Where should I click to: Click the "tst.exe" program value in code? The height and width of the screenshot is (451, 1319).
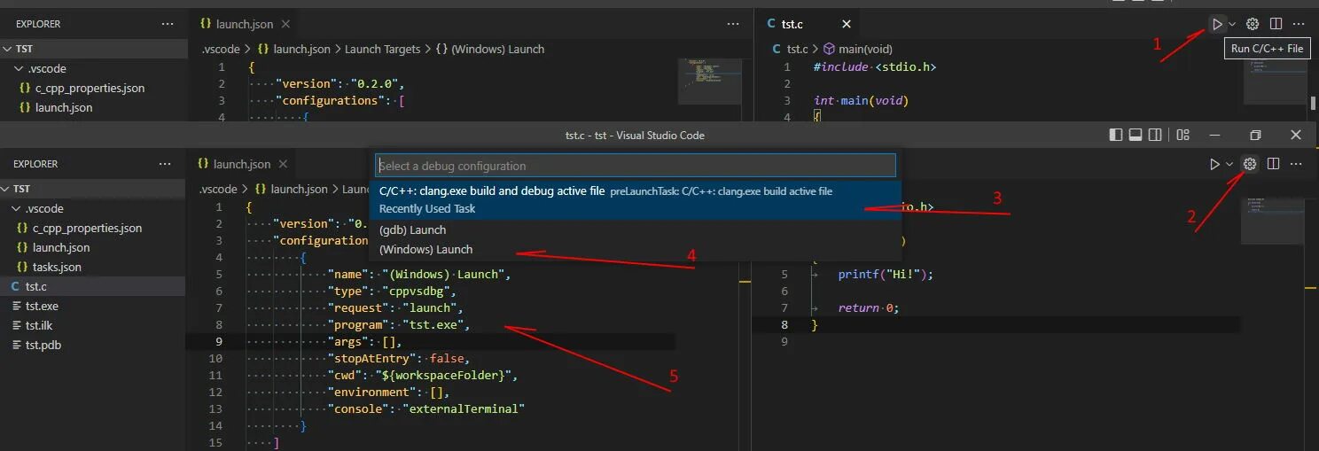(x=435, y=324)
